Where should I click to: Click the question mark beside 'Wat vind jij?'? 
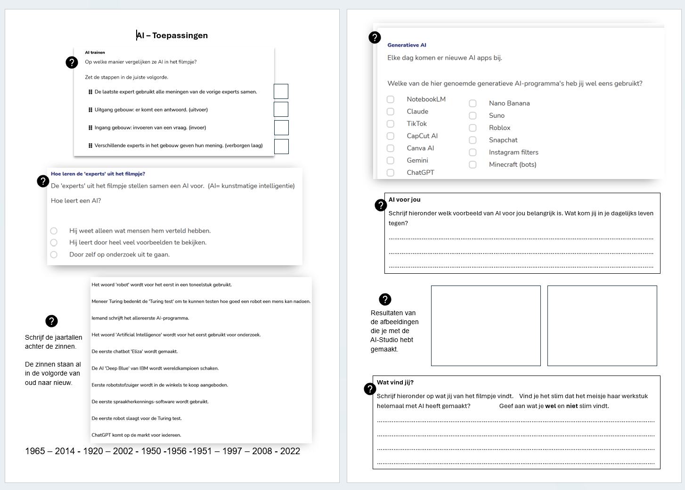[370, 389]
